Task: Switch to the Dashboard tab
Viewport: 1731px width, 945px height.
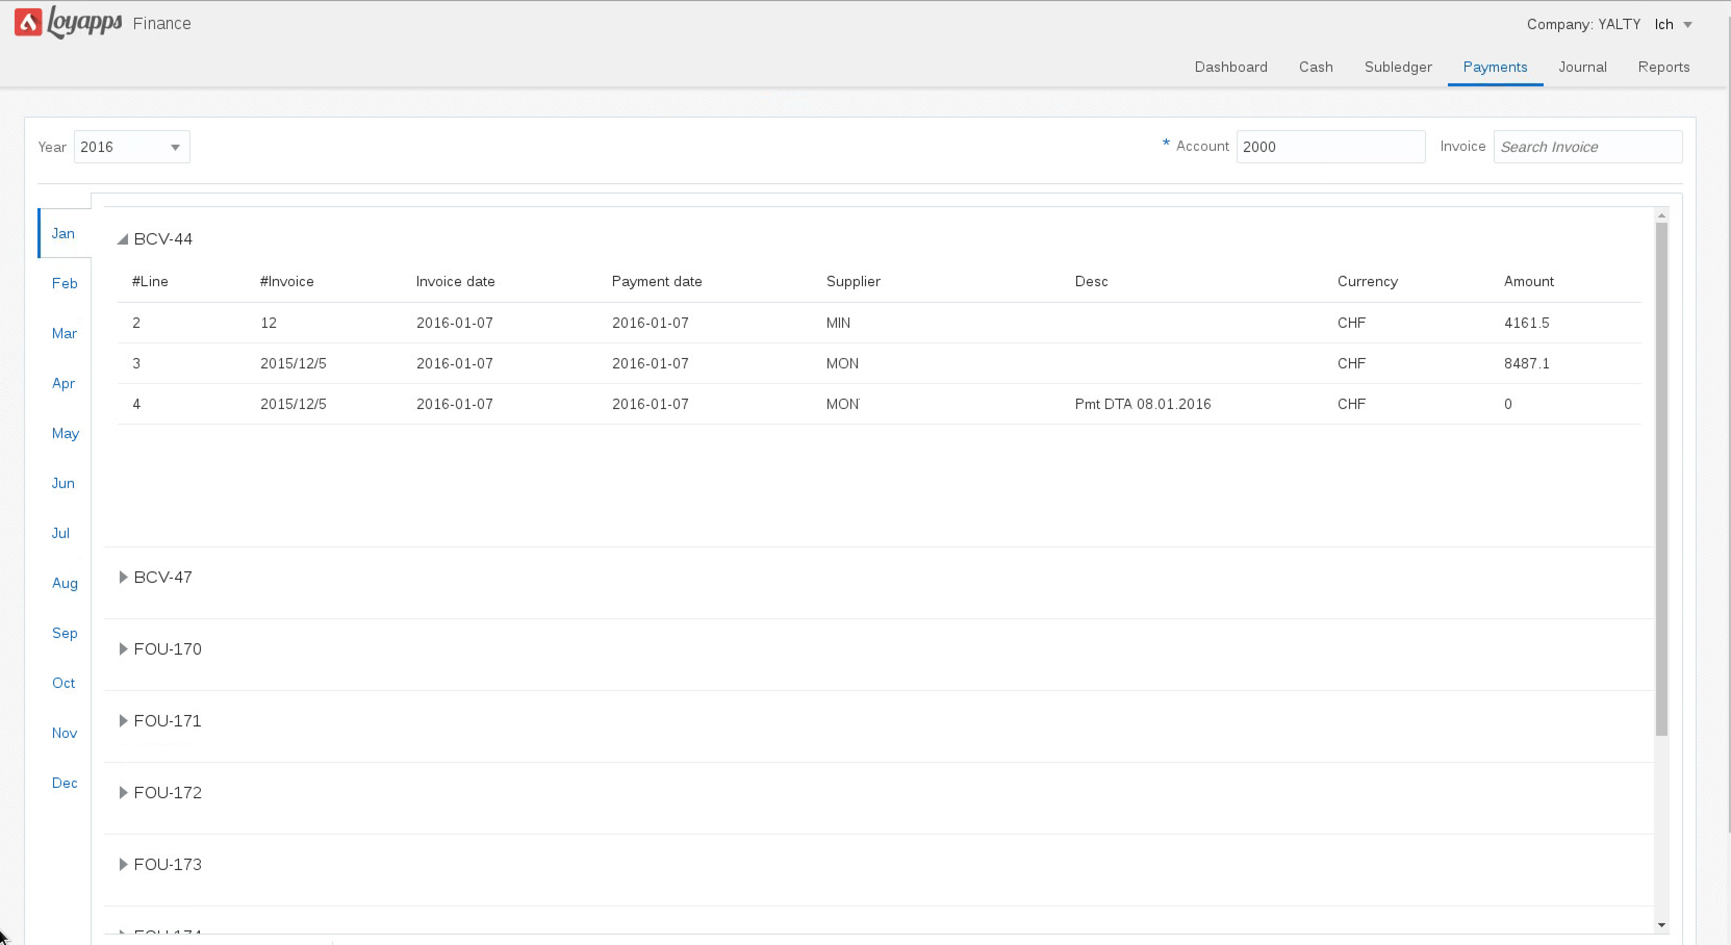Action: click(1230, 67)
